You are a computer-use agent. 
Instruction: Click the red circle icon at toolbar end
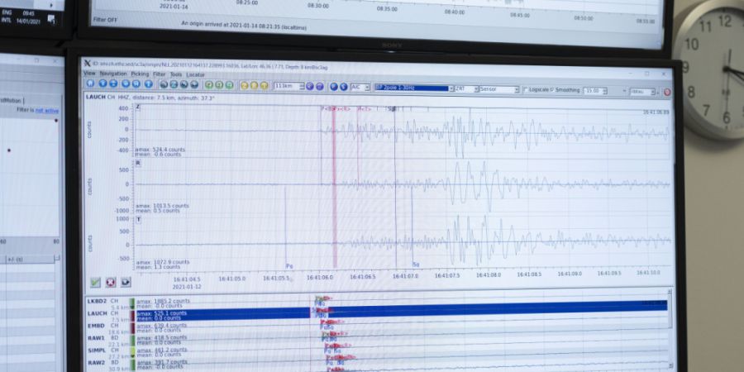[667, 91]
